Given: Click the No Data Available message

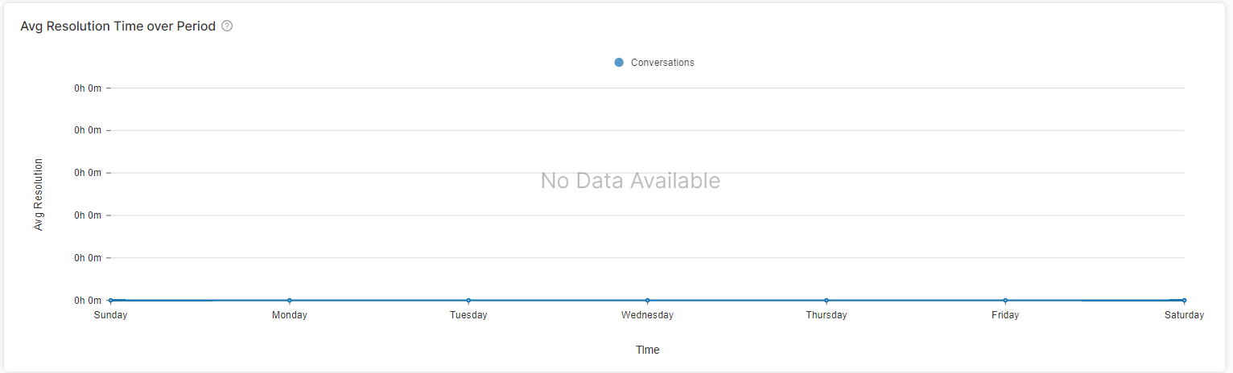Looking at the screenshot, I should point(630,180).
